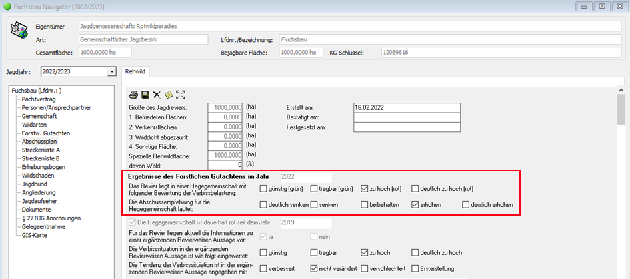Uncheck the 'zu hoch (rot)' checkbox

[x=365, y=188]
